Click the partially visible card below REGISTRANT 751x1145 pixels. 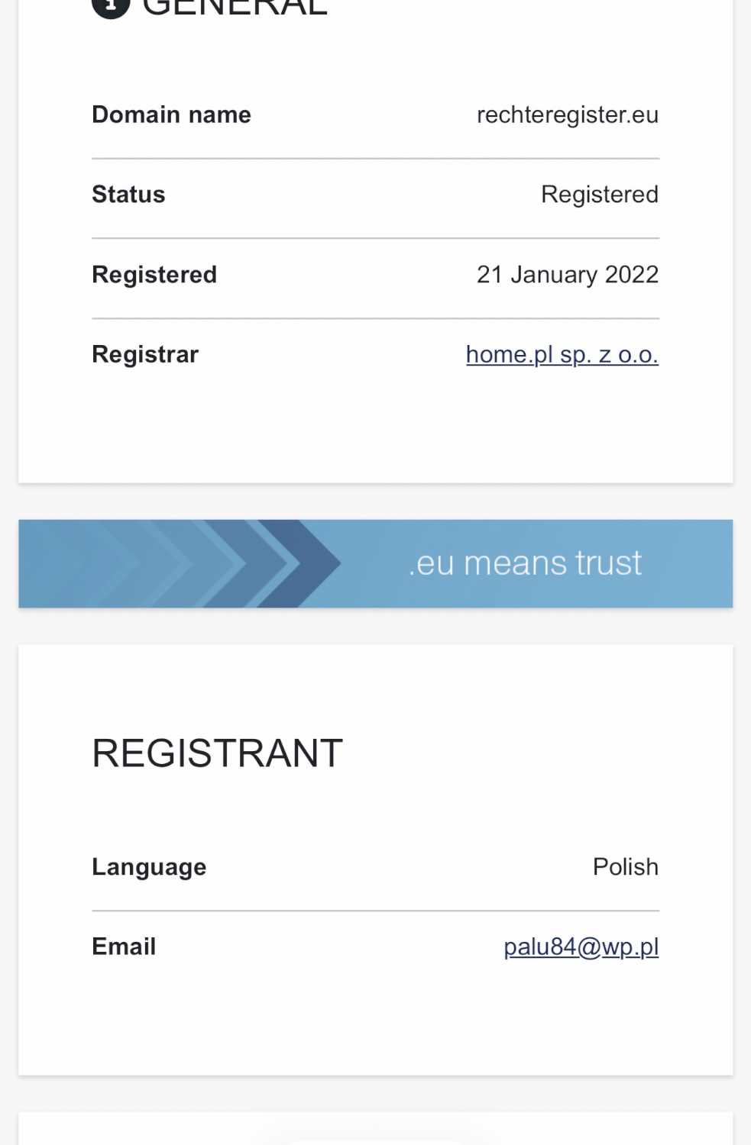point(375,1131)
